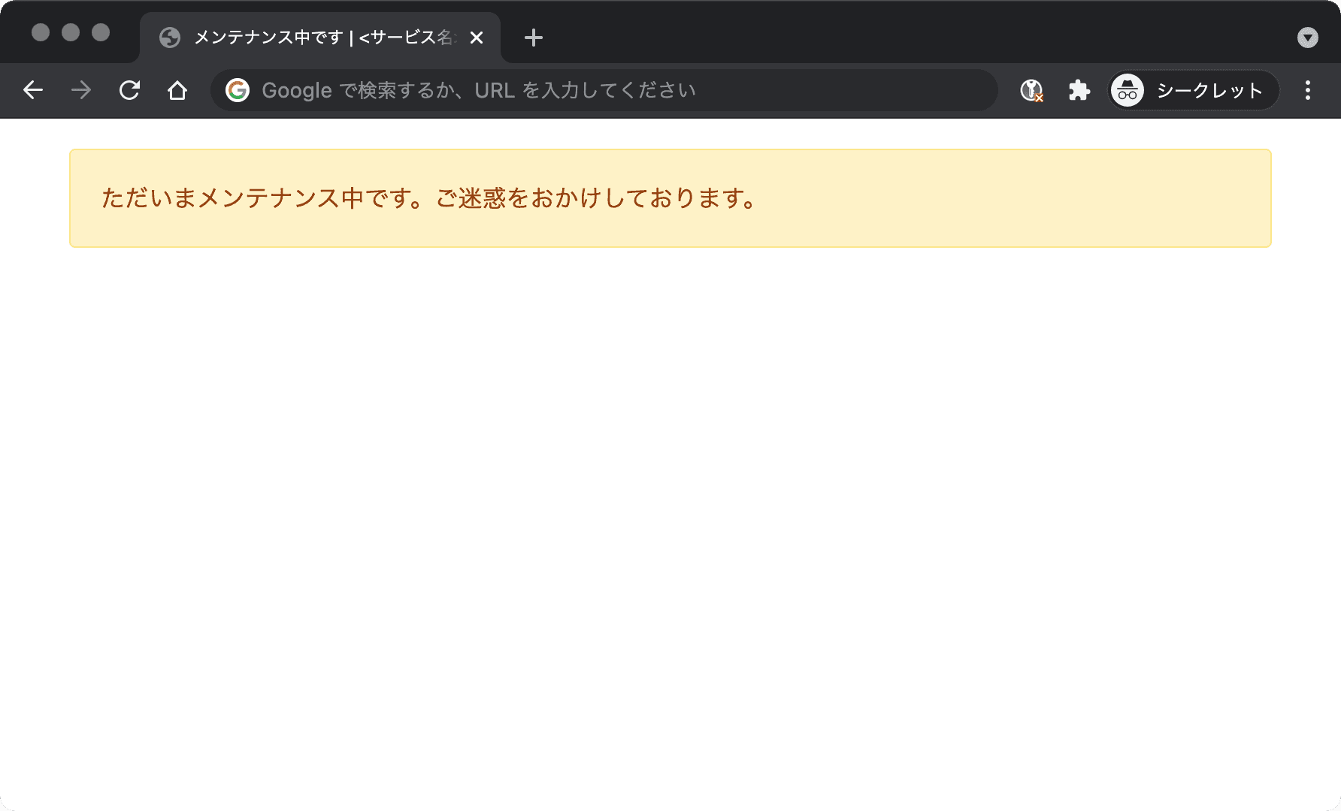
Task: Click the globe favicon on the tab
Action: coord(170,38)
